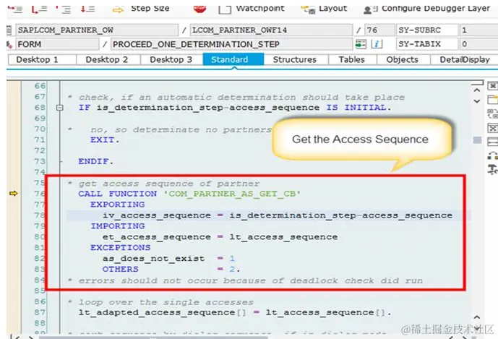The height and width of the screenshot is (339, 498).
Task: Open the Structures tab
Action: tap(296, 60)
